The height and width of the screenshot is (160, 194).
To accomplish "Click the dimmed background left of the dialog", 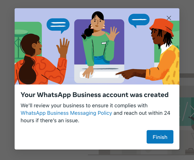I will 7,87.
